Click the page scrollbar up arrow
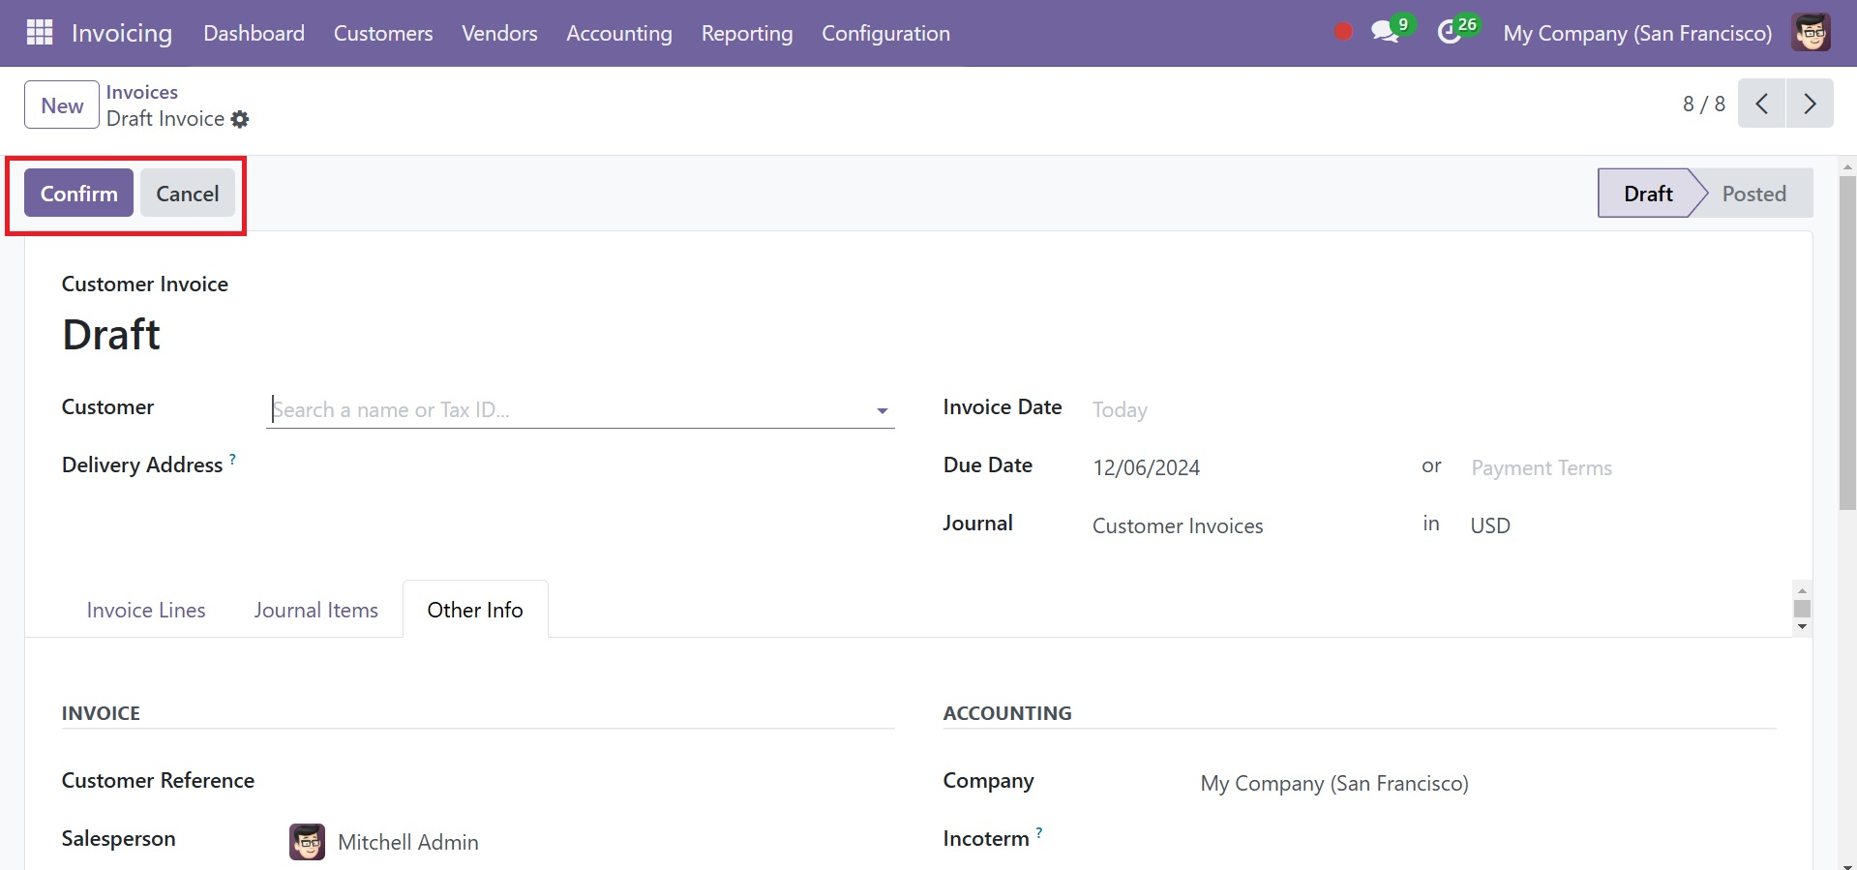The width and height of the screenshot is (1857, 870). coord(1847,166)
